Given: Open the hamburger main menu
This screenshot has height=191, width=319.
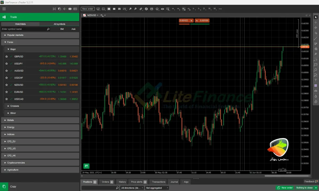Looking at the screenshot, I should point(4,9).
